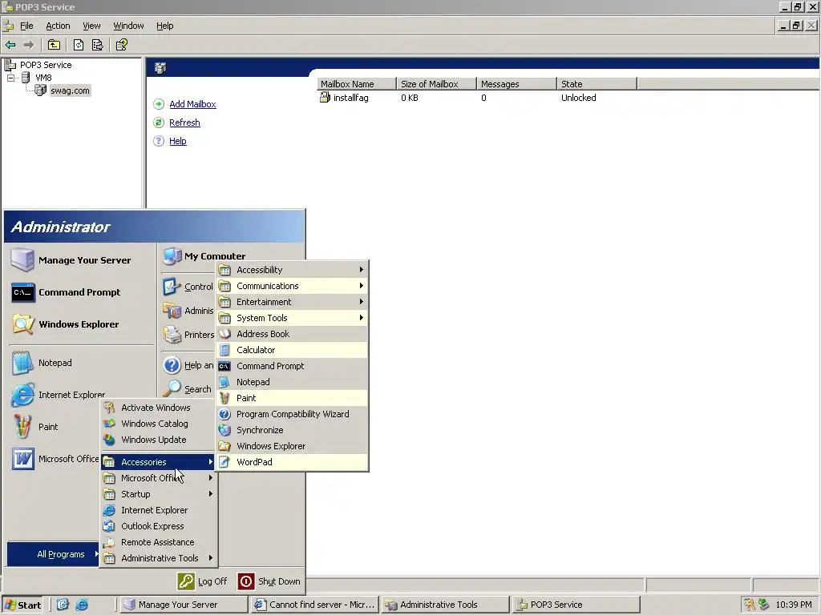Viewport: 821px width, 615px height.
Task: Expand the Entertainment submenu
Action: coord(293,302)
